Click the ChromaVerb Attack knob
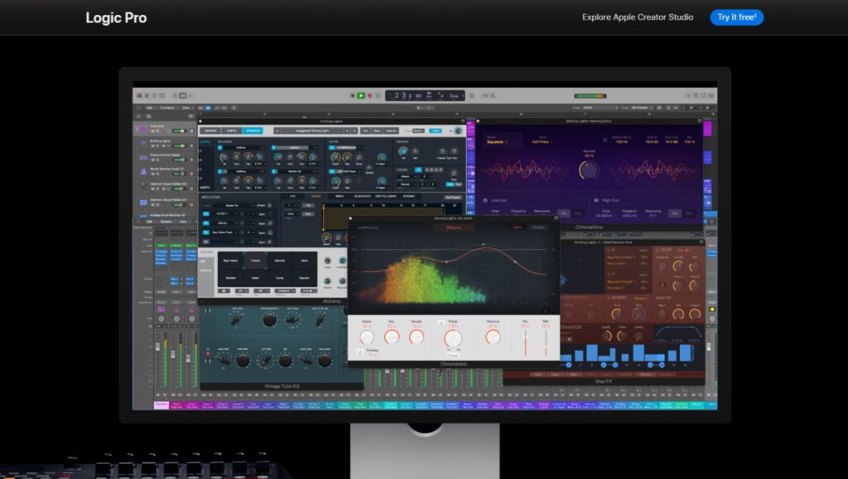This screenshot has width=848, height=479. pyautogui.click(x=367, y=337)
